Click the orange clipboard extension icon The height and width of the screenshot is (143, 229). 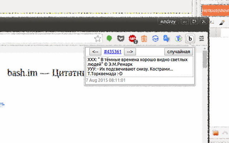click(x=144, y=39)
